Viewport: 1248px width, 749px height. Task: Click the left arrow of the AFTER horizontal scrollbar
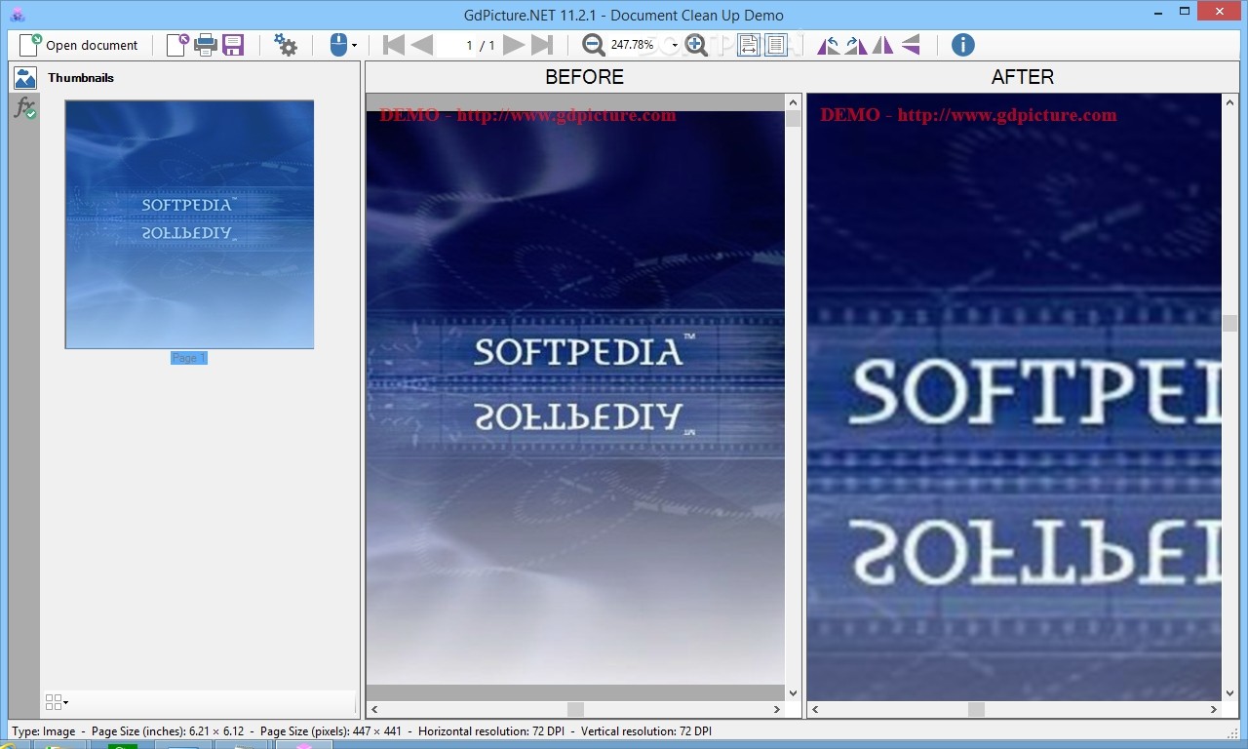tap(815, 710)
